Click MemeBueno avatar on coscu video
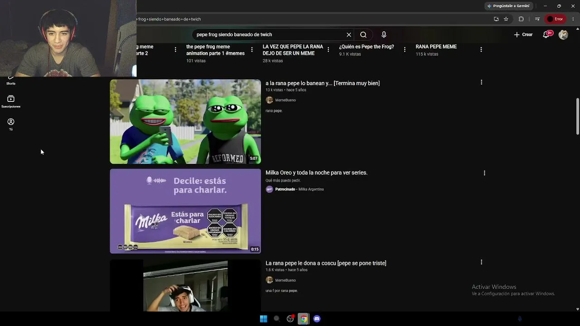 [269, 280]
